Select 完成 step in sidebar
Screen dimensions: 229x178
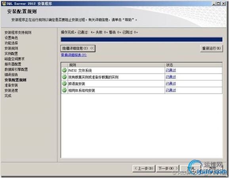pyautogui.click(x=8, y=96)
